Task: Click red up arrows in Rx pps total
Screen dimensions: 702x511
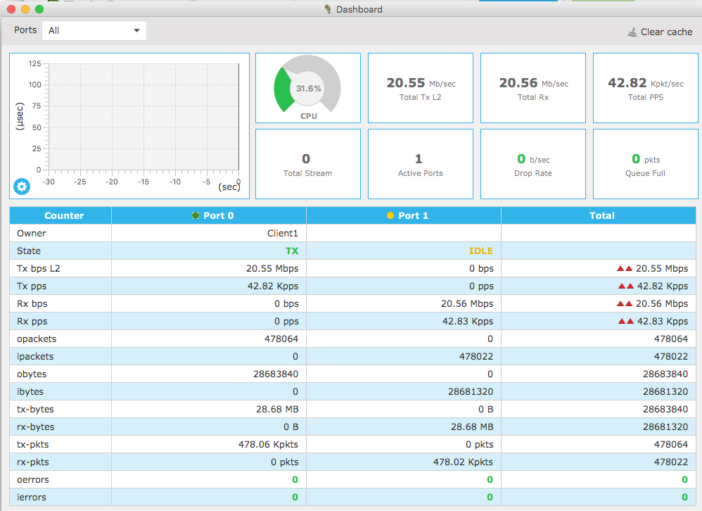Action: [x=625, y=321]
